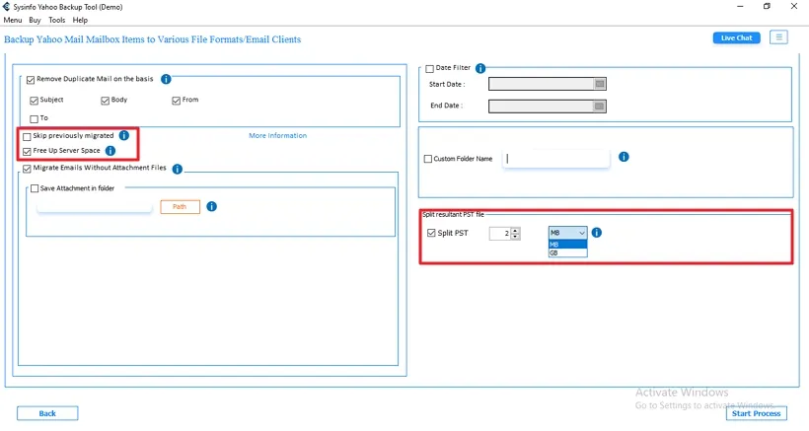Viewport: 809px width, 431px height.
Task: Click info icon beside Migrate Emails Without Attachment
Action: click(177, 169)
